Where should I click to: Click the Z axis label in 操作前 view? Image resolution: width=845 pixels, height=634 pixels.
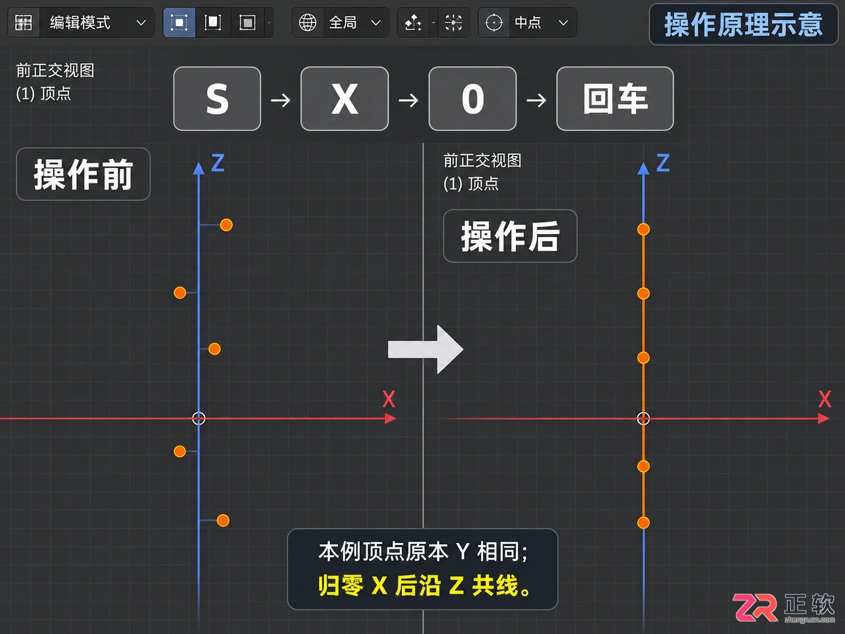pyautogui.click(x=218, y=163)
